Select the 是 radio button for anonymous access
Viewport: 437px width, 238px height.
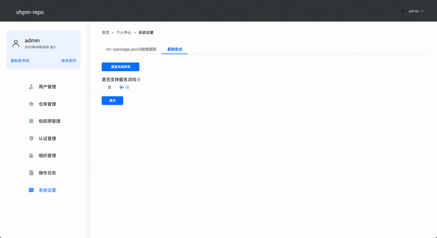pyautogui.click(x=104, y=87)
